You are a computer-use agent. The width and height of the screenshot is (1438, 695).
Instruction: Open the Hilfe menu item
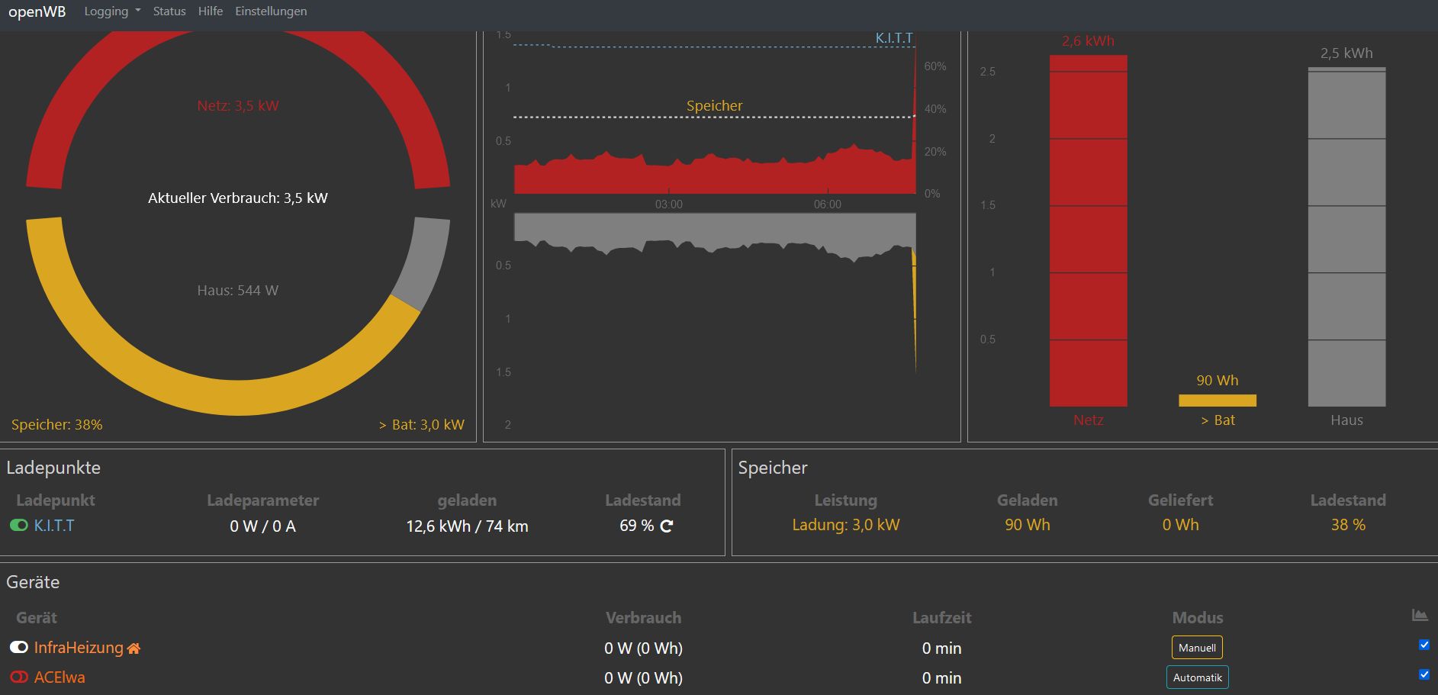tap(211, 11)
